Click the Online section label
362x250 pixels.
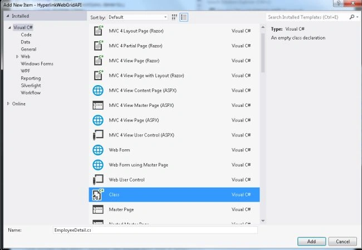[19, 104]
